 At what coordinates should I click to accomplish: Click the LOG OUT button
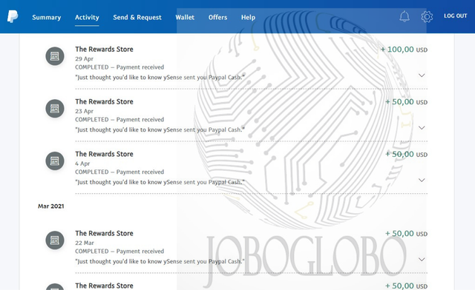[x=455, y=16]
